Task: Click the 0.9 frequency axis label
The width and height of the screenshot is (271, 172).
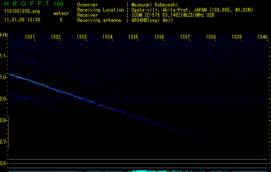Action: pyautogui.click(x=3, y=99)
